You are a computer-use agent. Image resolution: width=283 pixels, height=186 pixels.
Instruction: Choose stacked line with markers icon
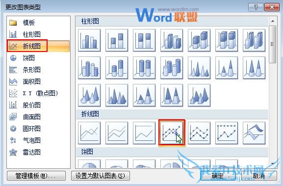(x=199, y=133)
